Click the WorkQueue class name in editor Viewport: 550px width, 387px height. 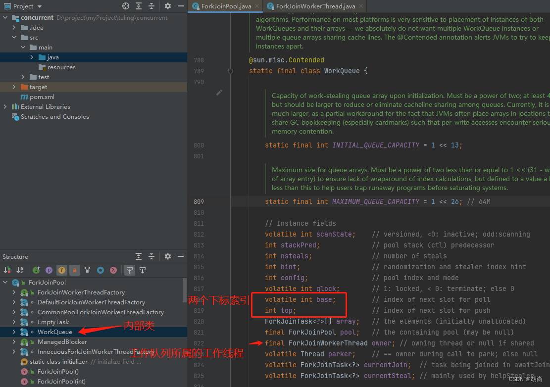tap(342, 71)
